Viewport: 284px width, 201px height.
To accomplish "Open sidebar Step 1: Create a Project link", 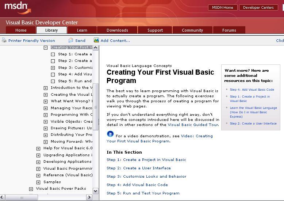I will point(250,99).
